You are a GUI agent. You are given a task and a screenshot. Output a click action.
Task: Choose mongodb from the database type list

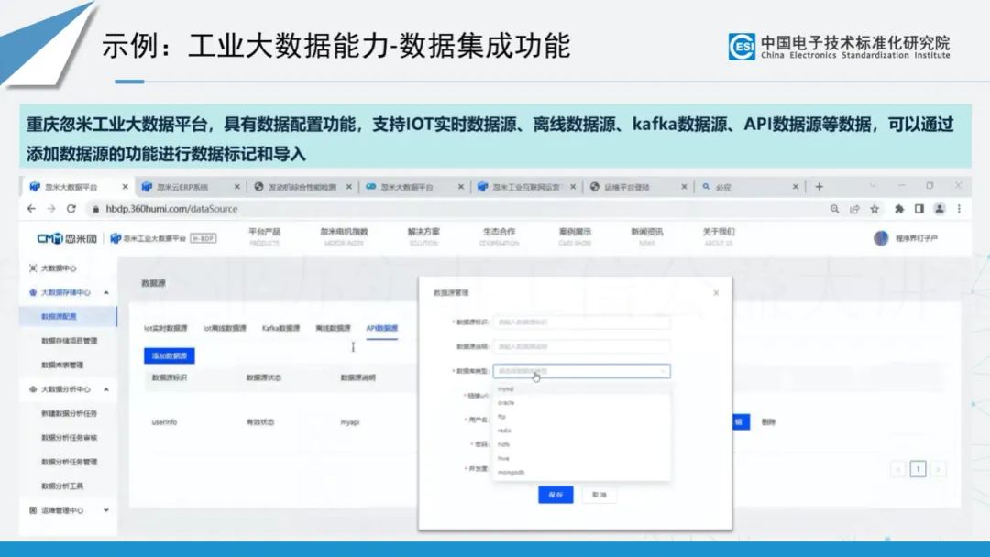point(581,472)
